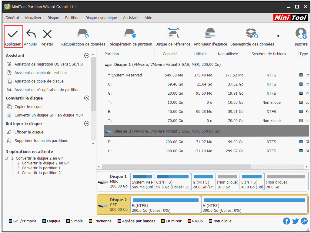Choose Supprimer toutes les partitions
Viewport: 311px width, 233px height.
(x=37, y=141)
